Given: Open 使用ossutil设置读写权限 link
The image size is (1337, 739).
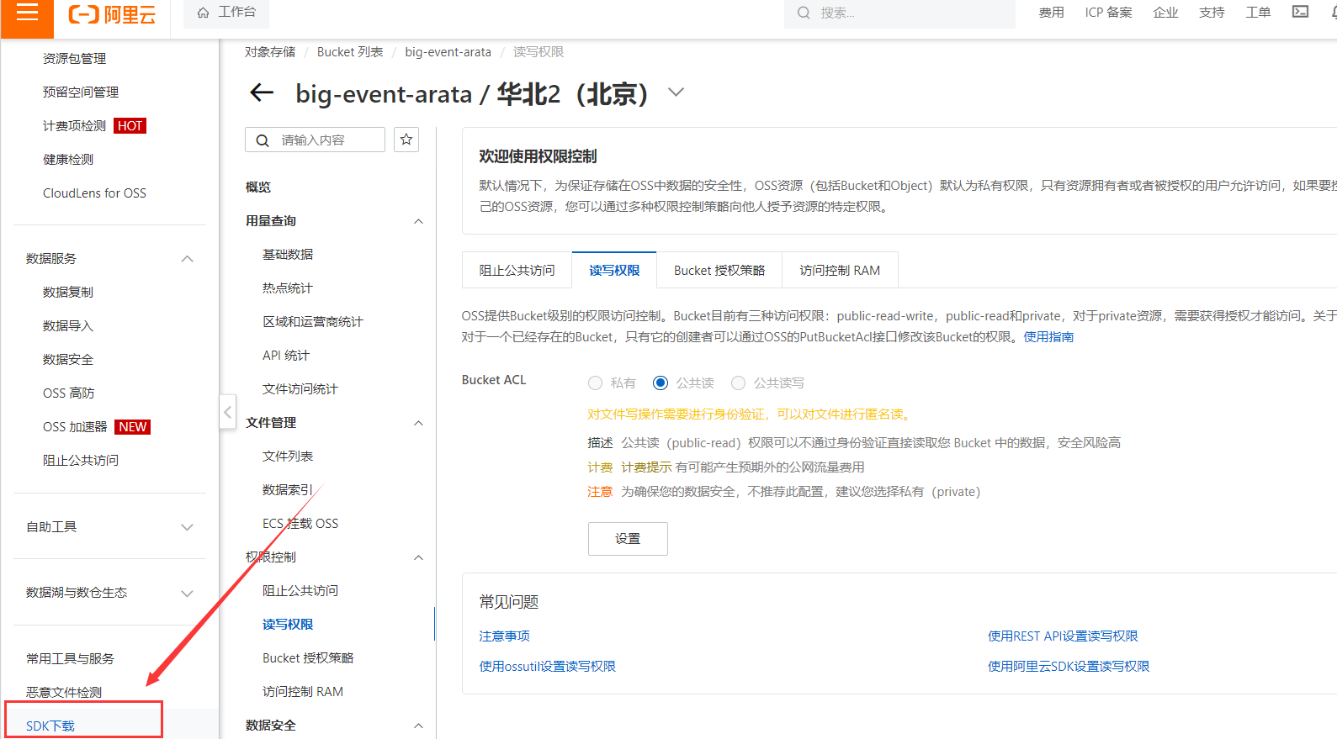Looking at the screenshot, I should pyautogui.click(x=548, y=667).
